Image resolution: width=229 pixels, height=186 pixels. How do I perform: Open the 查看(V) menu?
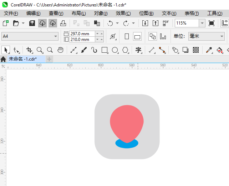point(56,14)
